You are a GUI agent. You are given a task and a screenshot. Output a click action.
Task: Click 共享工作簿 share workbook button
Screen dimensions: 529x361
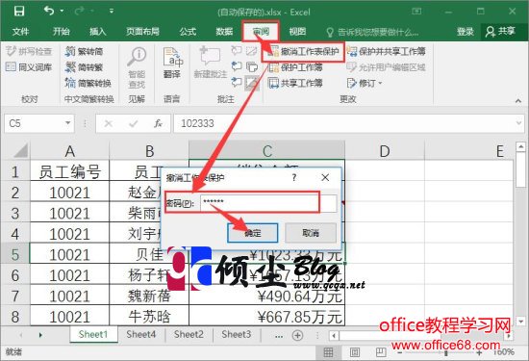click(x=295, y=83)
